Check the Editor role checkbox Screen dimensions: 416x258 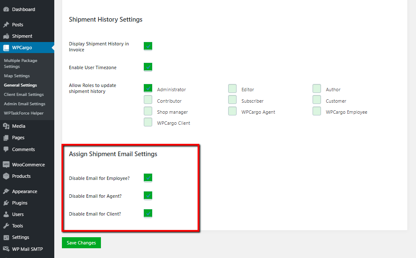tap(232, 88)
